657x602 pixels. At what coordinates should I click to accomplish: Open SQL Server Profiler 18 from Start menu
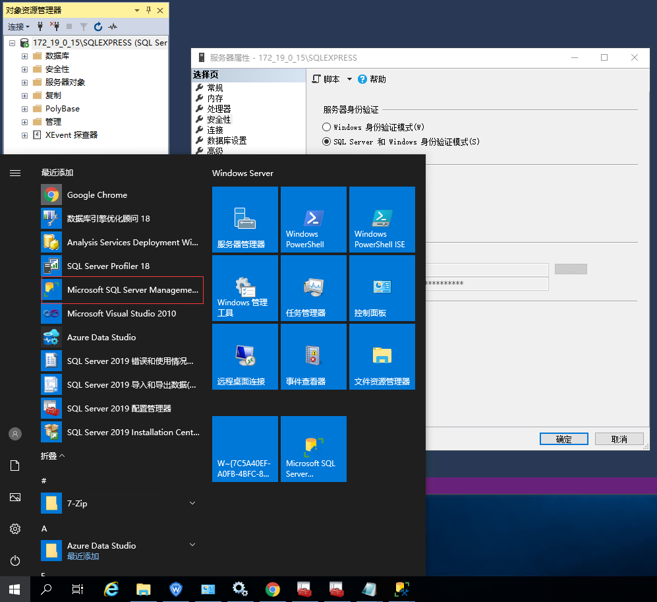coord(108,266)
